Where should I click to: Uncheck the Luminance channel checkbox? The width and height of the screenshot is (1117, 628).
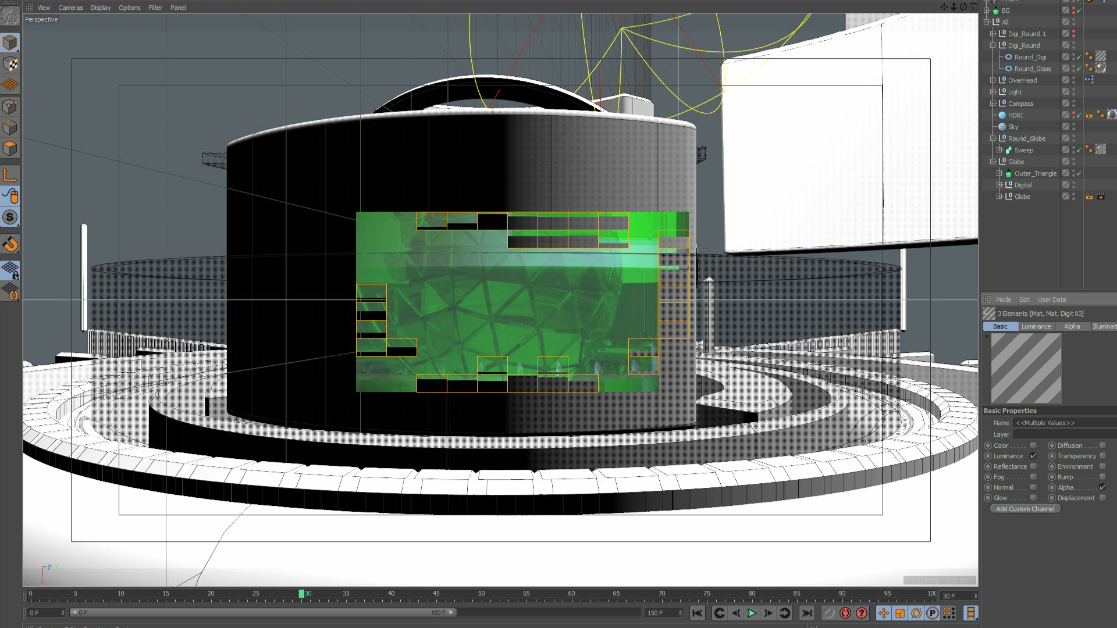click(x=1033, y=456)
